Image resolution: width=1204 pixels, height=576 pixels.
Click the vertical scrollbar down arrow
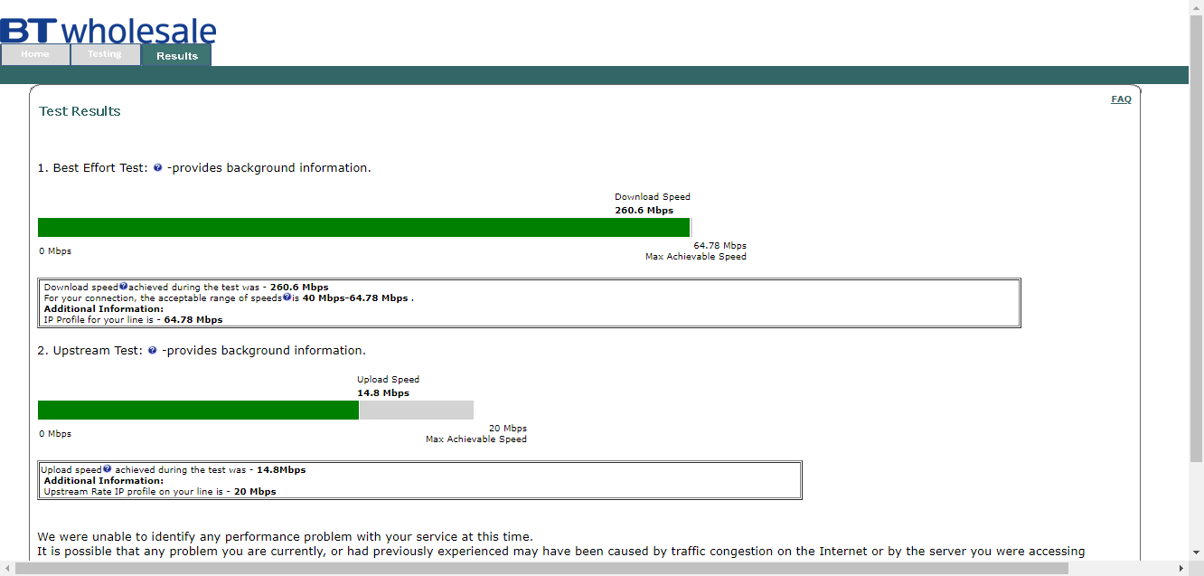click(1196, 552)
